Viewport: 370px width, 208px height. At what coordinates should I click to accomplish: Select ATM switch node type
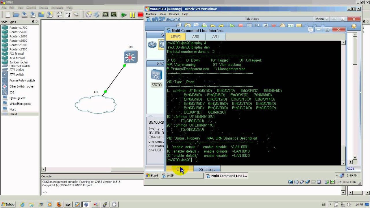coord(16,75)
